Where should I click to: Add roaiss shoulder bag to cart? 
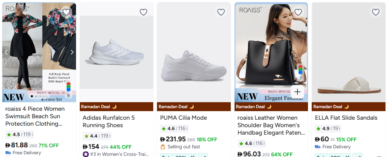point(297,92)
